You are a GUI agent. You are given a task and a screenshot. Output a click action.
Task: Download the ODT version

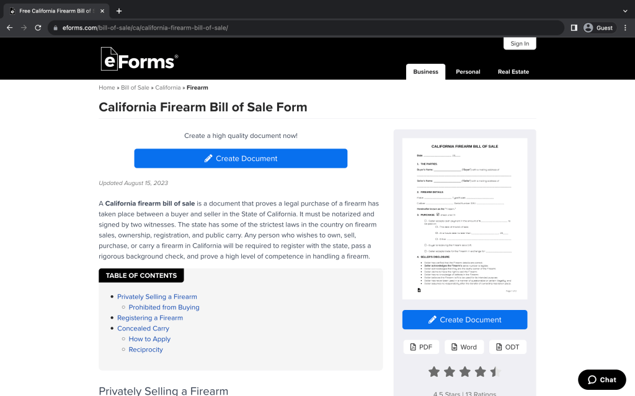507,347
